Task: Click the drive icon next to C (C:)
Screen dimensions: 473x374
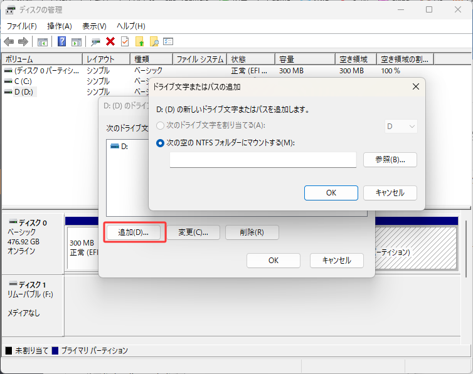Action: (x=8, y=81)
